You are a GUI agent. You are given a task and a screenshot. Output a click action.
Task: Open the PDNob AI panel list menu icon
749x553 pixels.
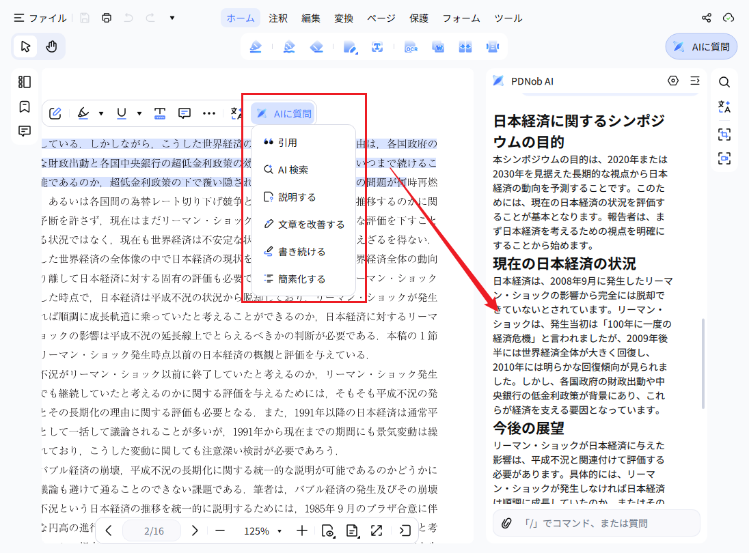pyautogui.click(x=695, y=81)
